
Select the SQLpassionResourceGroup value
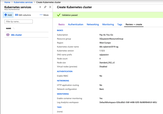point(111,39)
